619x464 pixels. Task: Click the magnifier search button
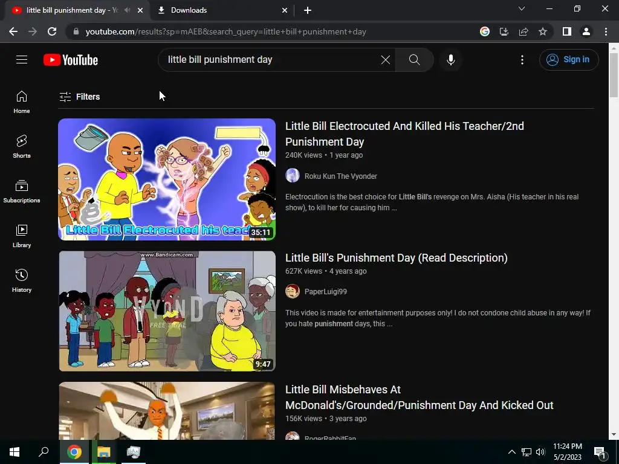tap(415, 60)
